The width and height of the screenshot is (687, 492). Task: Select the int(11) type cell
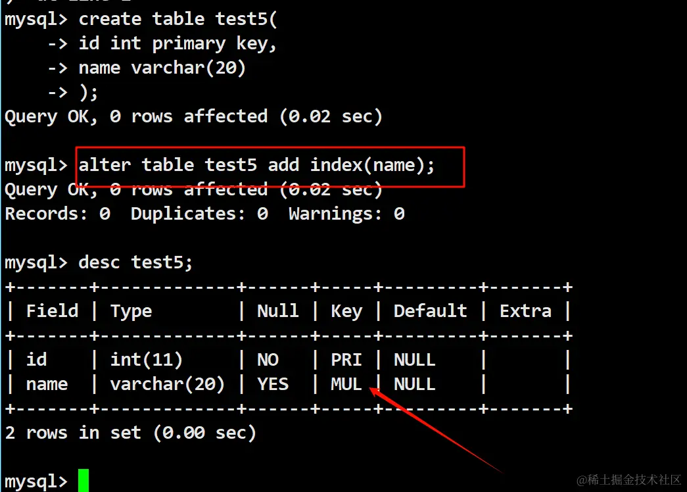click(x=147, y=360)
